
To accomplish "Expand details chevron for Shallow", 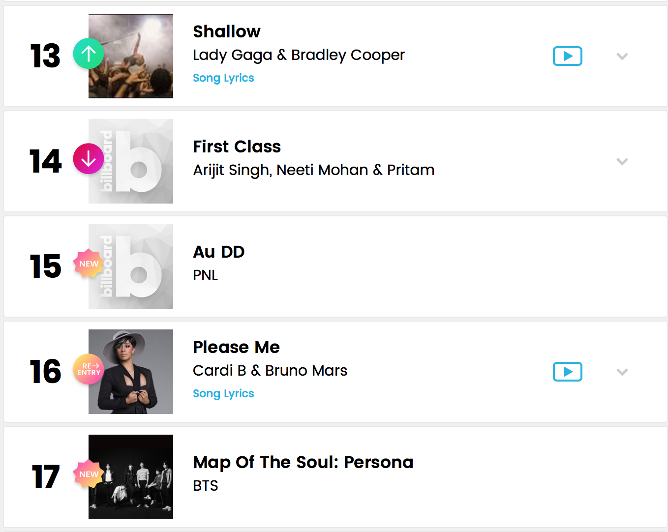I will point(622,56).
